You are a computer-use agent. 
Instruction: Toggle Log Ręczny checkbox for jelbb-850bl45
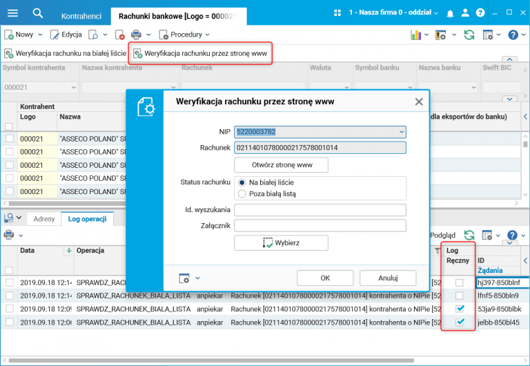pos(459,322)
